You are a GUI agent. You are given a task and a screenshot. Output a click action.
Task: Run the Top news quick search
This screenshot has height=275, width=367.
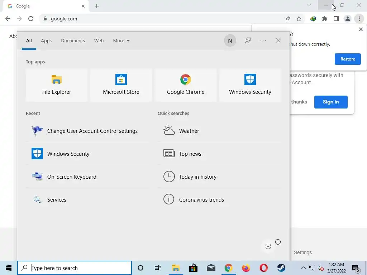point(219,154)
